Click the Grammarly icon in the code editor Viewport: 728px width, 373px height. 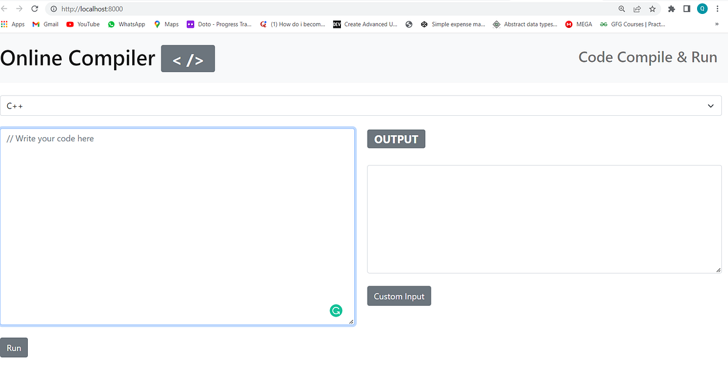336,310
